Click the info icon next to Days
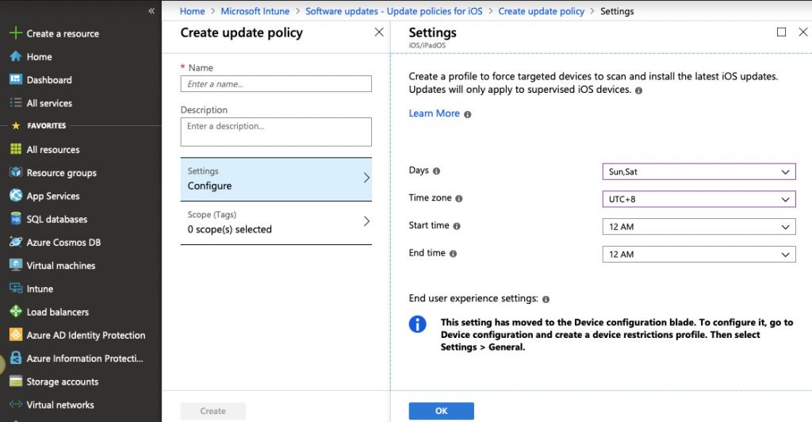This screenshot has width=812, height=422. 437,171
